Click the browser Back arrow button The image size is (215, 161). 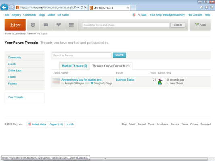[x=4, y=7]
